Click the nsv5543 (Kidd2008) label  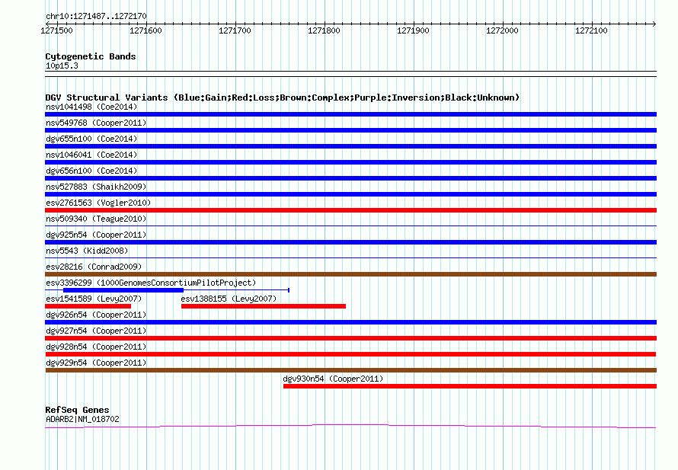[87, 251]
